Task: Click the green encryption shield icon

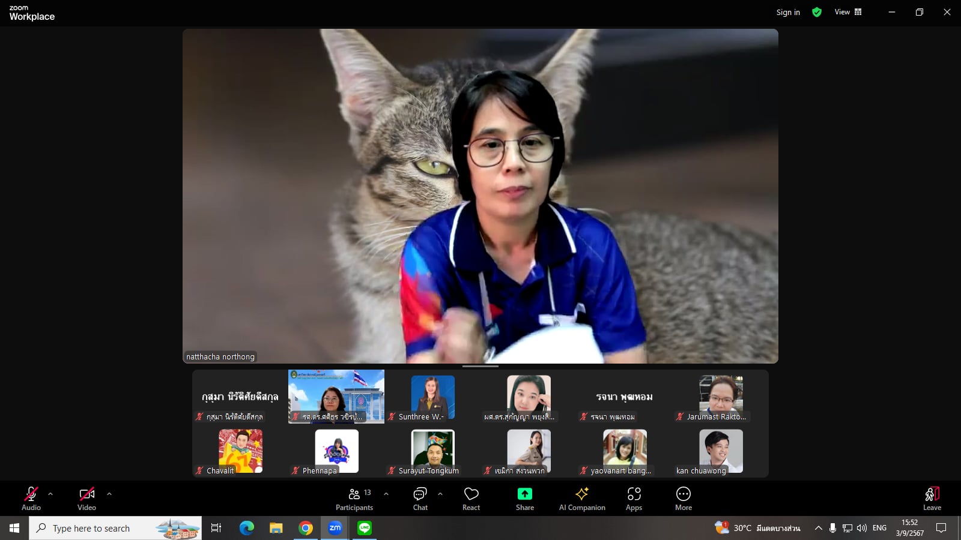Action: coord(817,12)
